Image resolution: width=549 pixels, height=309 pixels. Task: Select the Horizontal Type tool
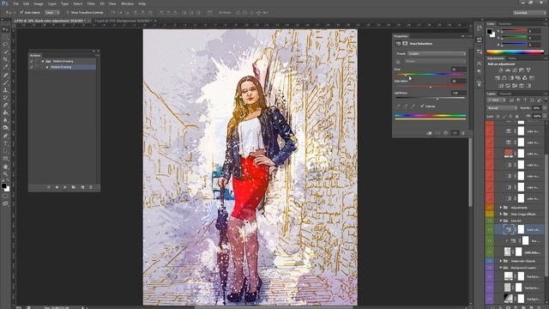click(5, 143)
